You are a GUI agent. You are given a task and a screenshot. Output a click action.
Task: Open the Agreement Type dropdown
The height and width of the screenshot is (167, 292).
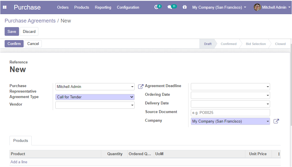click(x=95, y=97)
